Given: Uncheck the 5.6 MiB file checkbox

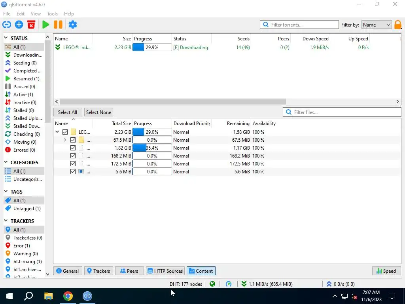Looking at the screenshot, I should coord(73,172).
